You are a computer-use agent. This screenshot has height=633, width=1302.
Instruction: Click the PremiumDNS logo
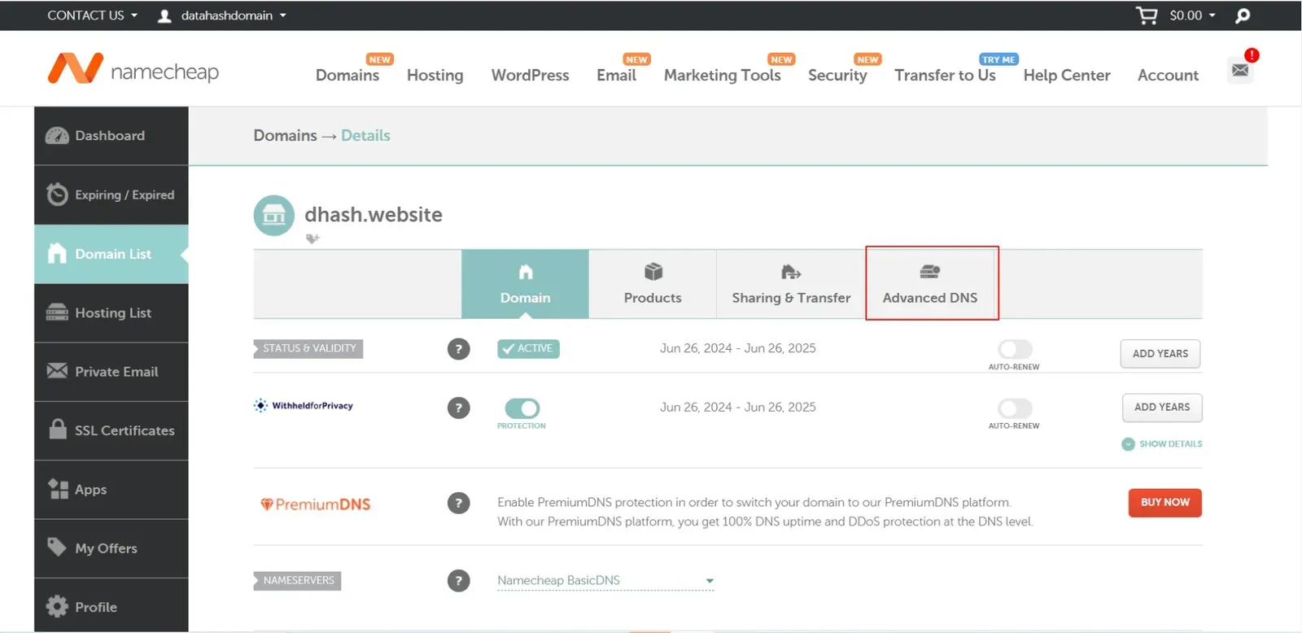[315, 504]
